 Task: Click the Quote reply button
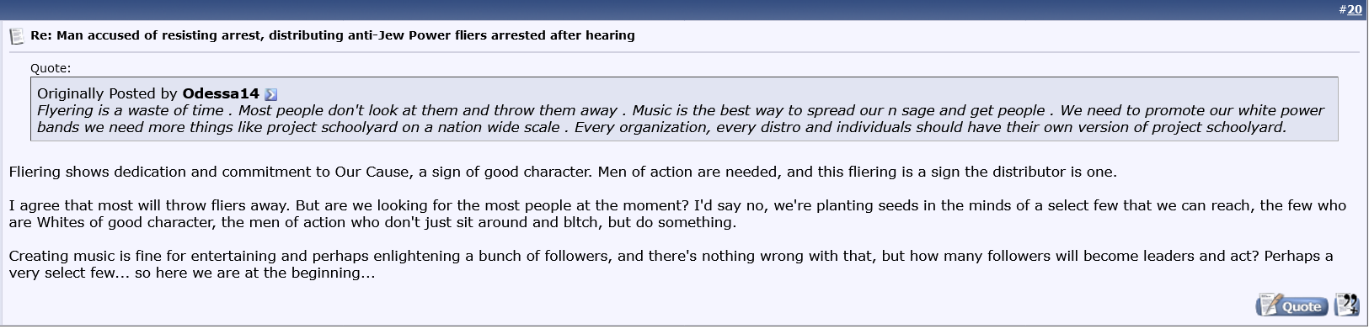coord(1291,305)
